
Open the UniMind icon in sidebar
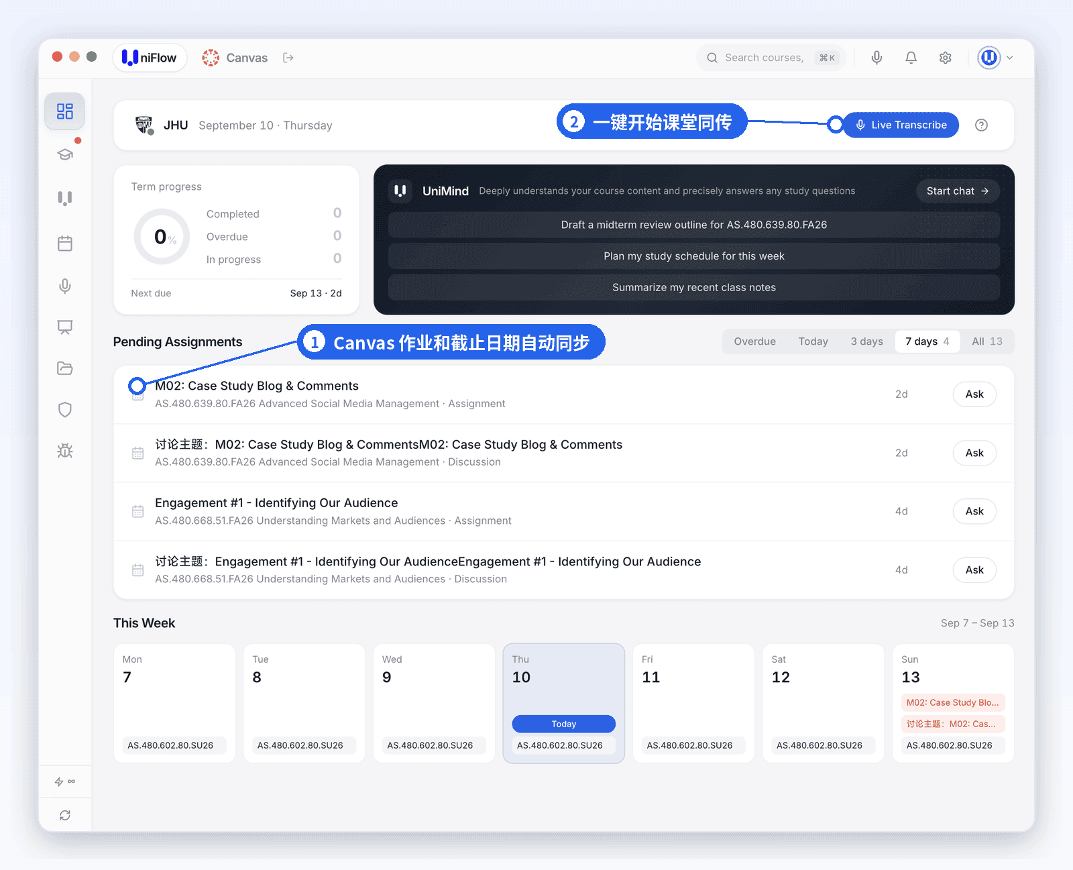point(65,198)
